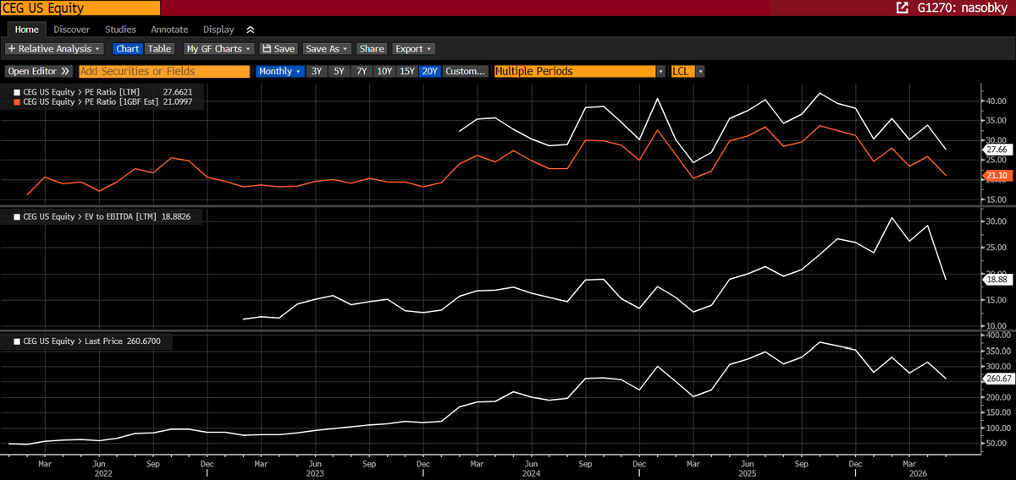This screenshot has height=480, width=1016.
Task: Click the white PE Ratio [LTM] legend swatch
Action: click(18, 90)
